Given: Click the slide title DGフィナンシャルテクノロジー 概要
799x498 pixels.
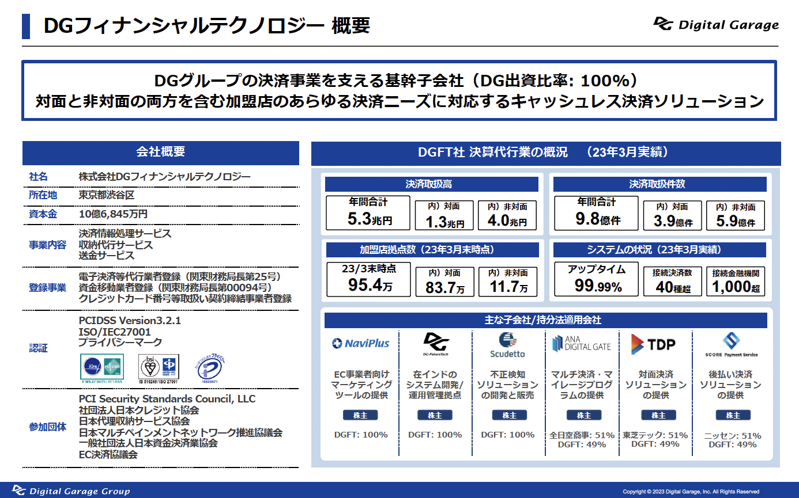Looking at the screenshot, I should [x=207, y=26].
